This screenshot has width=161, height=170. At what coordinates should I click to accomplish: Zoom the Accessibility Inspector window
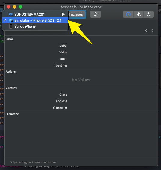tap(20, 7)
